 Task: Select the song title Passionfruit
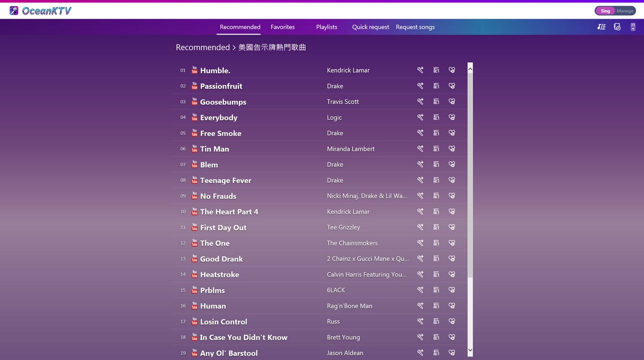(221, 86)
